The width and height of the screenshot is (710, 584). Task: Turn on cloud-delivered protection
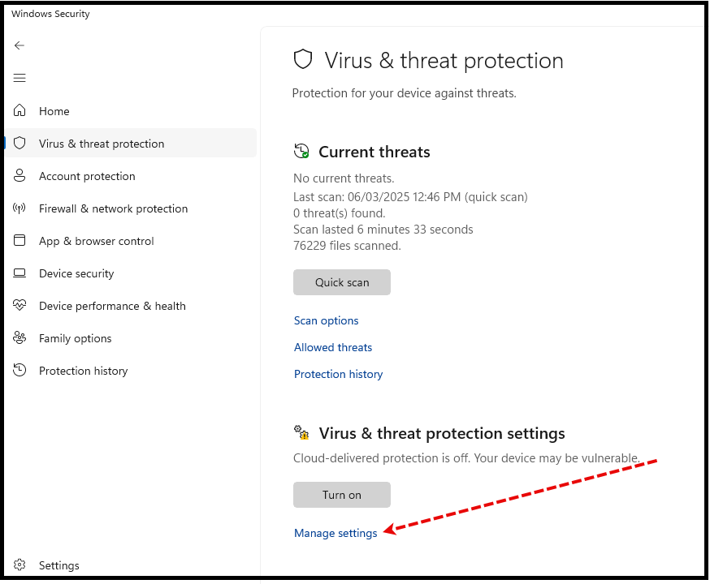tap(342, 495)
